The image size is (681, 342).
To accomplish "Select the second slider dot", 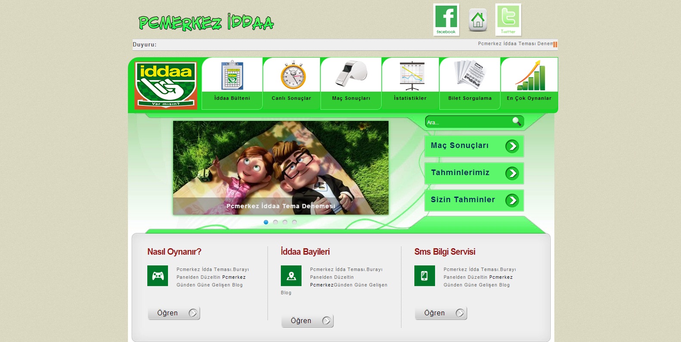I will (x=275, y=222).
